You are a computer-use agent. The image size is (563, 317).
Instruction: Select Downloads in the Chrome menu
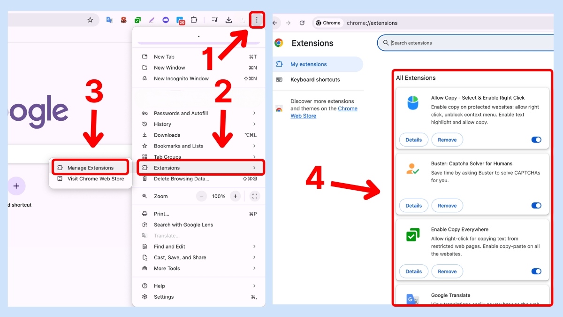[x=199, y=135]
